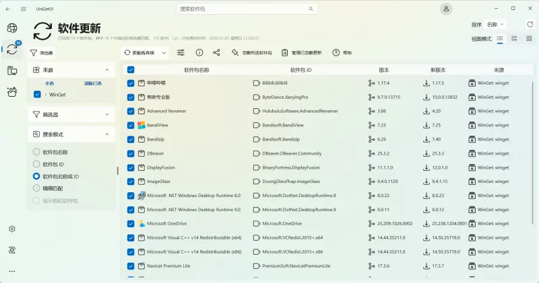Open the 排序 名称 sort dropdown
The image size is (539, 283).
(x=495, y=24)
